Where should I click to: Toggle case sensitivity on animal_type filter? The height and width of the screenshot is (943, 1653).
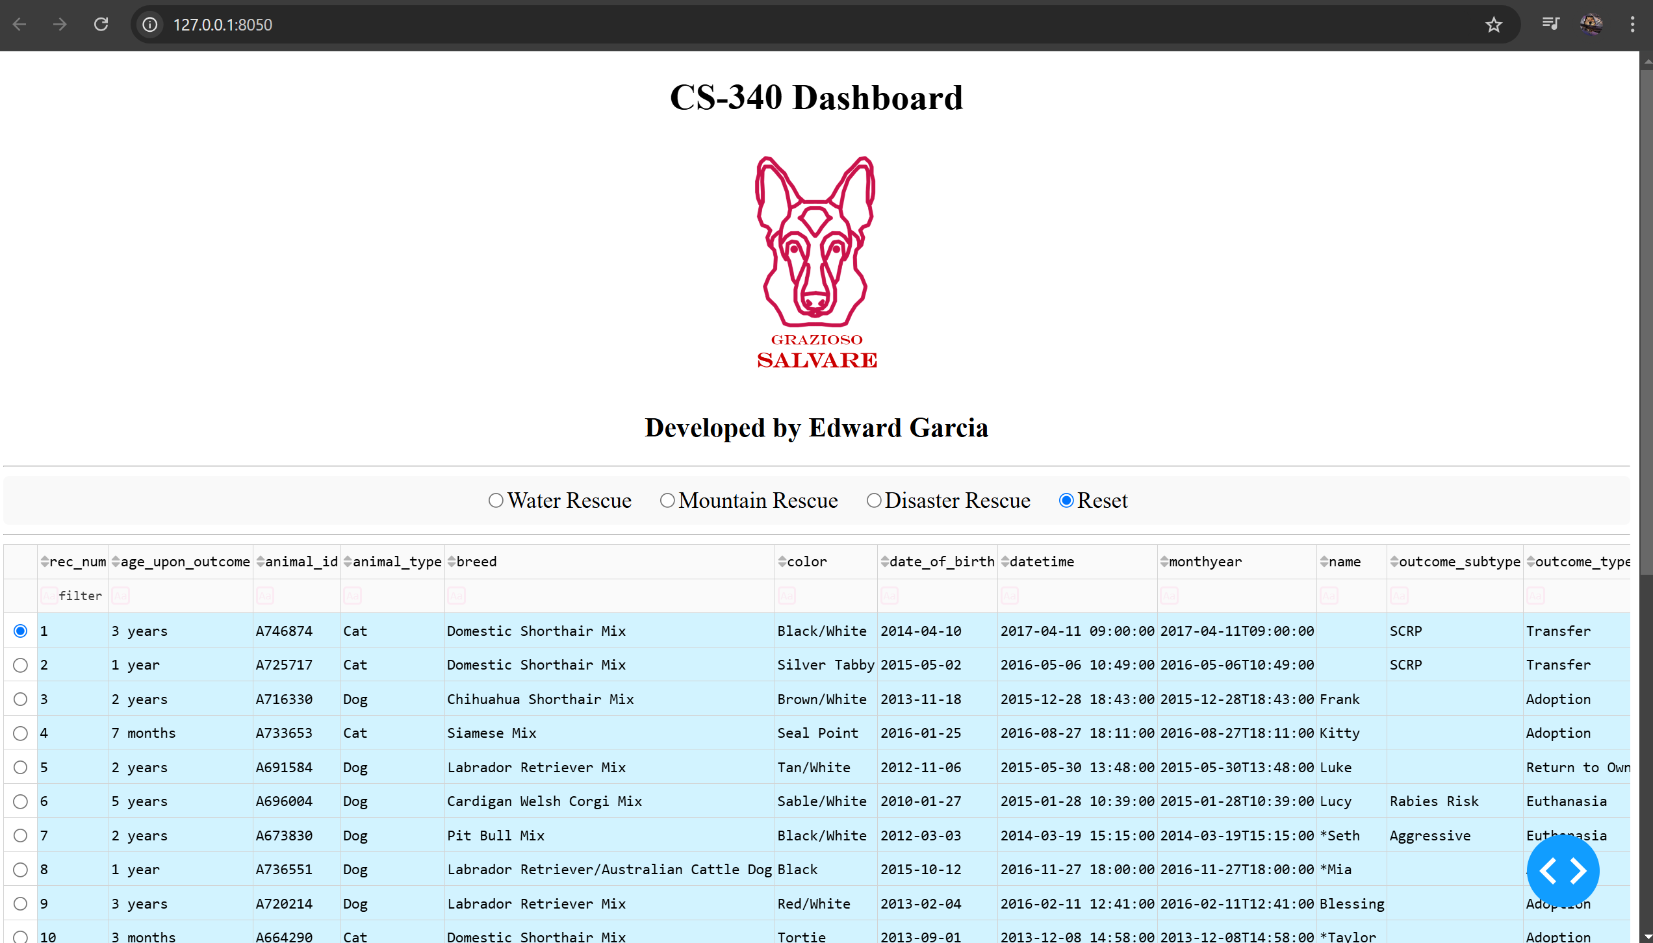coord(352,596)
